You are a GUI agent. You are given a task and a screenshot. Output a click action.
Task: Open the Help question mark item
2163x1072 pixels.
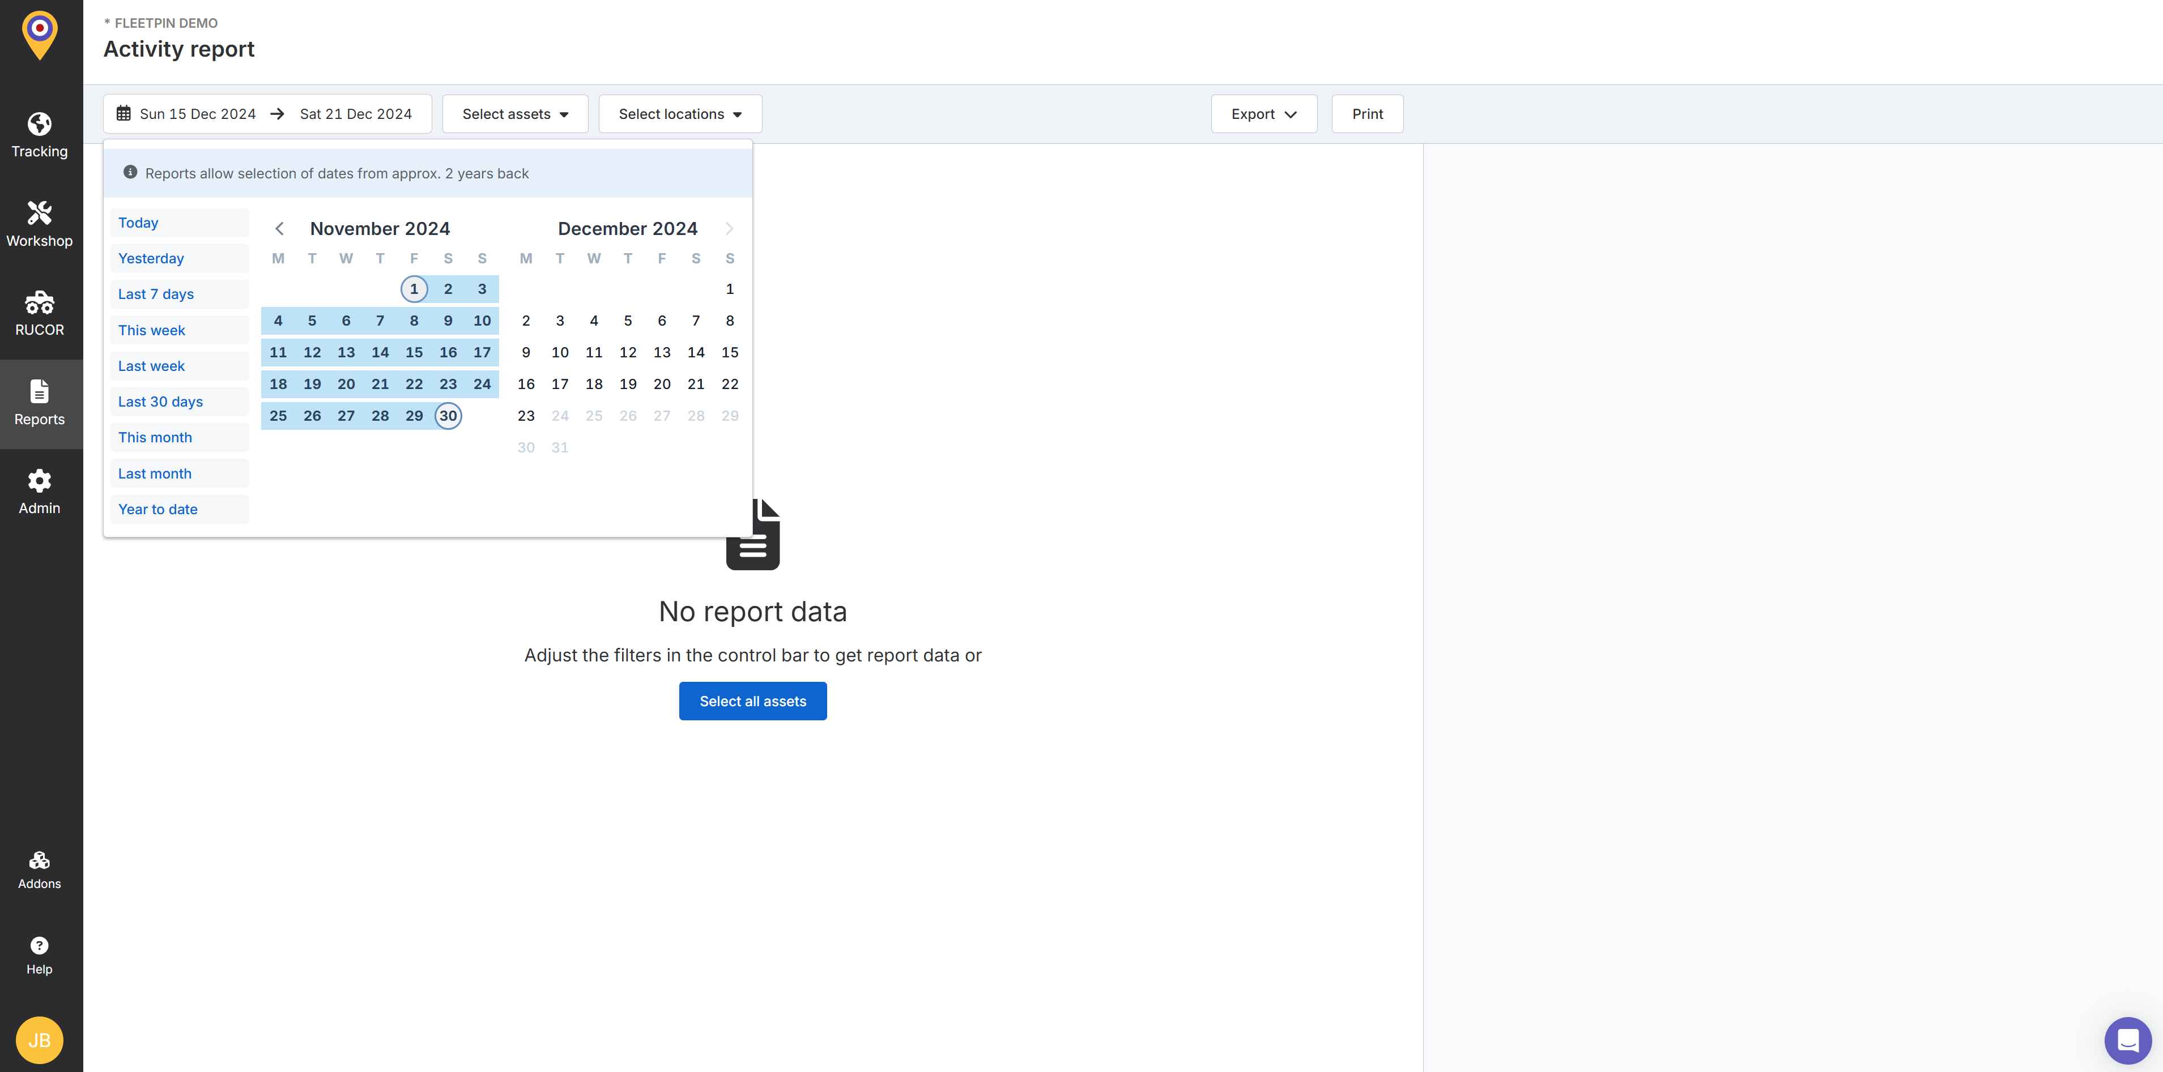pyautogui.click(x=40, y=955)
